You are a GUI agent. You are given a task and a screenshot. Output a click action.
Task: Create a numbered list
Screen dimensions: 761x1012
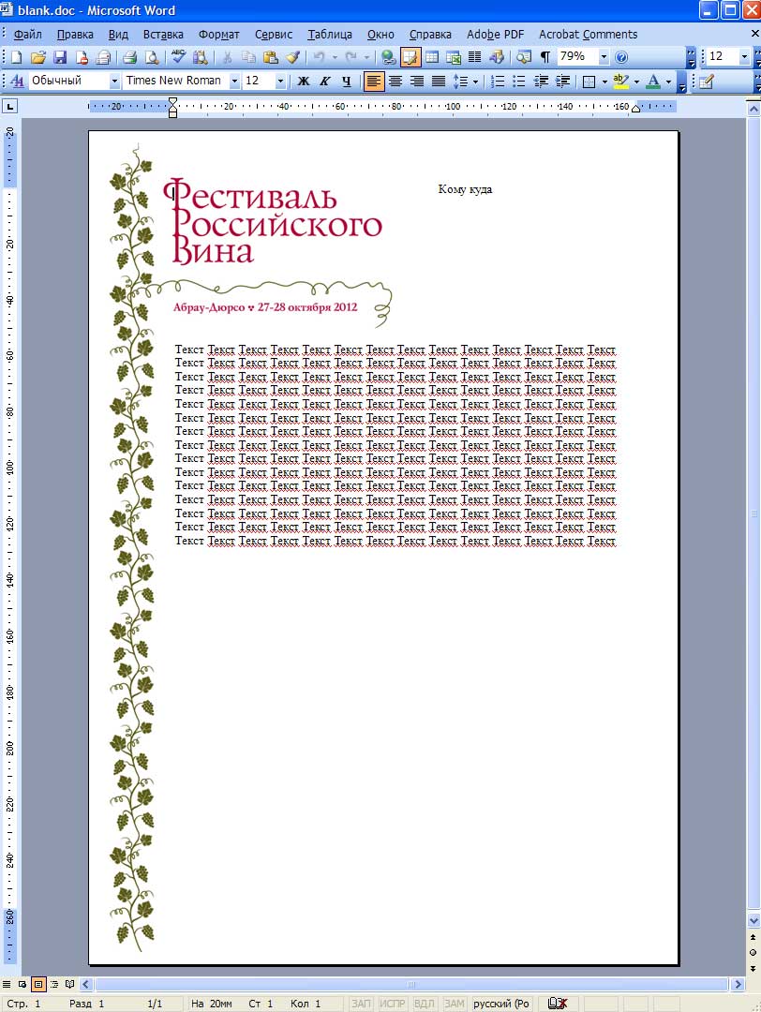tap(498, 82)
